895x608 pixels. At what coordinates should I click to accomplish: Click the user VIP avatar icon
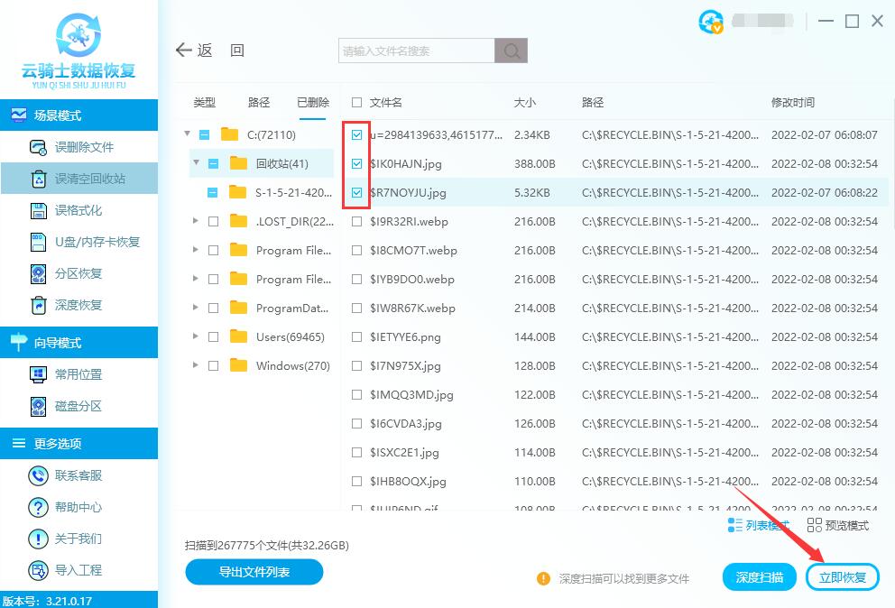711,22
